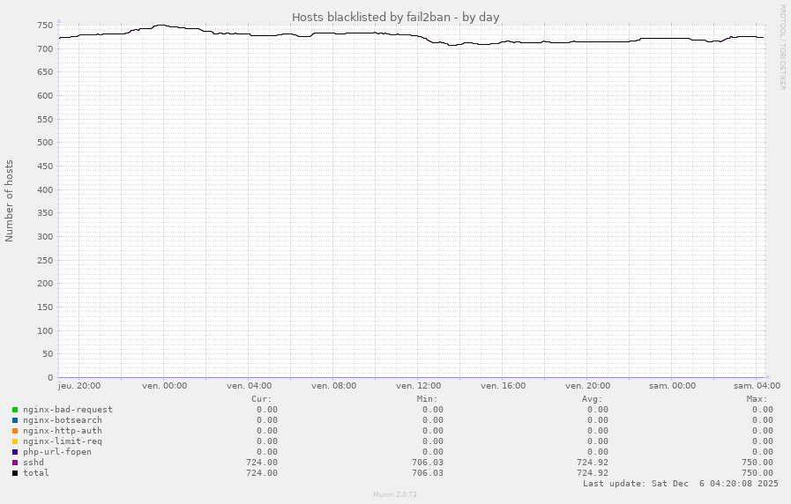Click the dark blue php-url-fopen legend swatch
The width and height of the screenshot is (791, 504).
[x=15, y=452]
